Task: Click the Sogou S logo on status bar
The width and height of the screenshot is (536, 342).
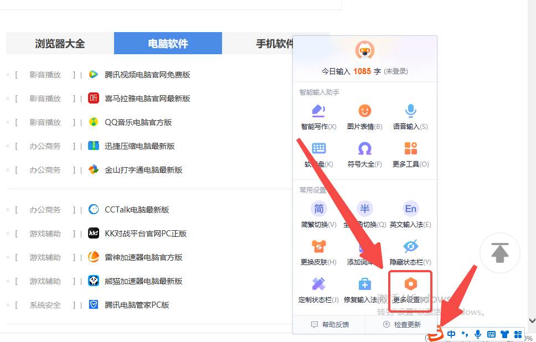Action: [x=435, y=334]
